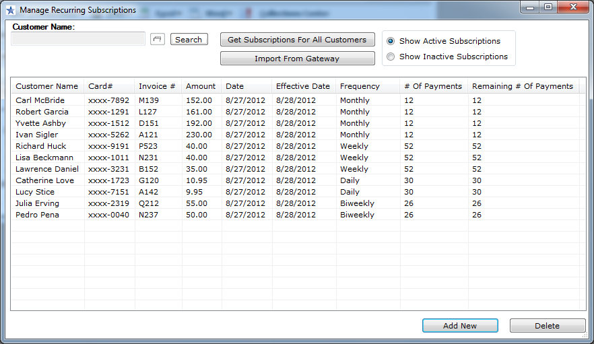Click the star app icon in title bar

10,10
